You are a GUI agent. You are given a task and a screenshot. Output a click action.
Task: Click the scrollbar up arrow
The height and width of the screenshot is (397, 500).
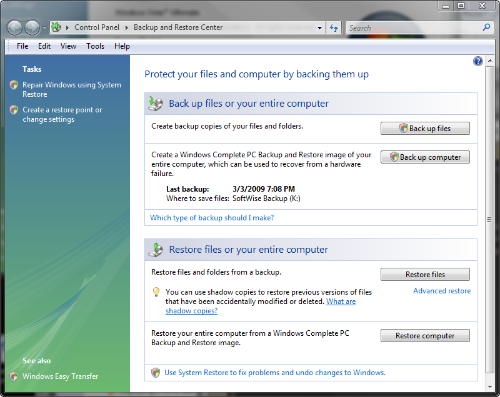(x=490, y=61)
